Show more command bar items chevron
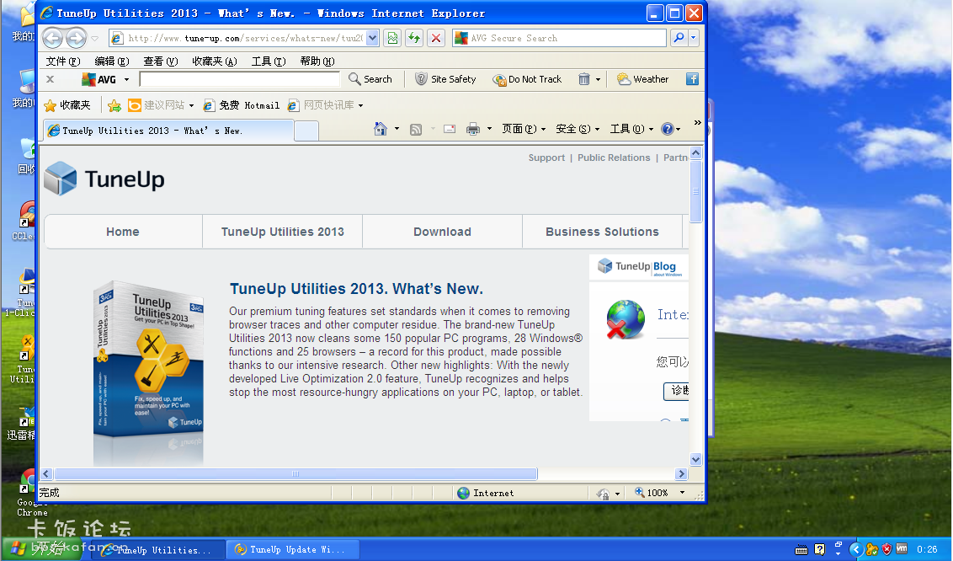The height and width of the screenshot is (561, 953). (x=698, y=123)
